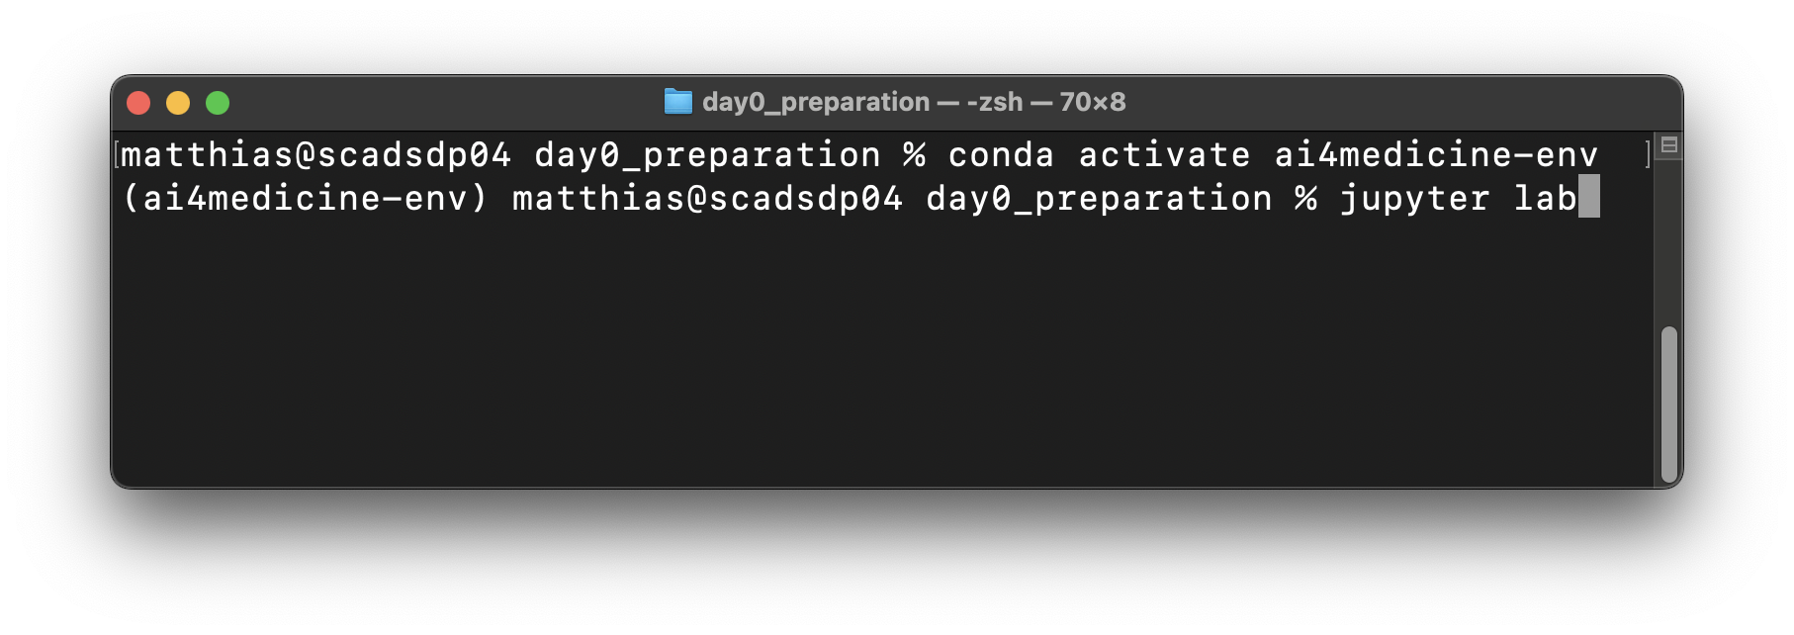Click the red close window button
Screen dimensions: 1794x635
(x=138, y=103)
